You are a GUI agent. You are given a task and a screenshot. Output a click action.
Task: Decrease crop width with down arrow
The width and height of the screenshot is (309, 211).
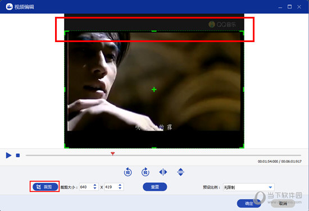pyautogui.click(x=95, y=189)
